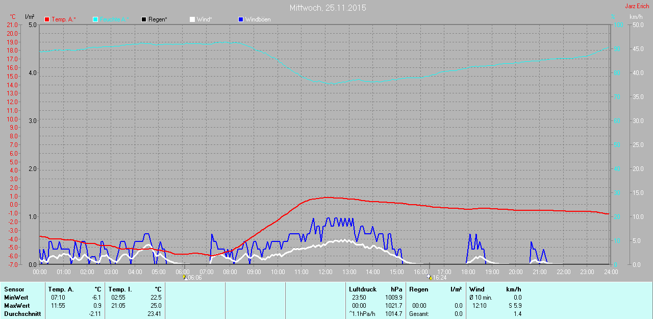Click the Jarz Erich author label
Viewport: 653px width, 319px height.
pyautogui.click(x=637, y=6)
